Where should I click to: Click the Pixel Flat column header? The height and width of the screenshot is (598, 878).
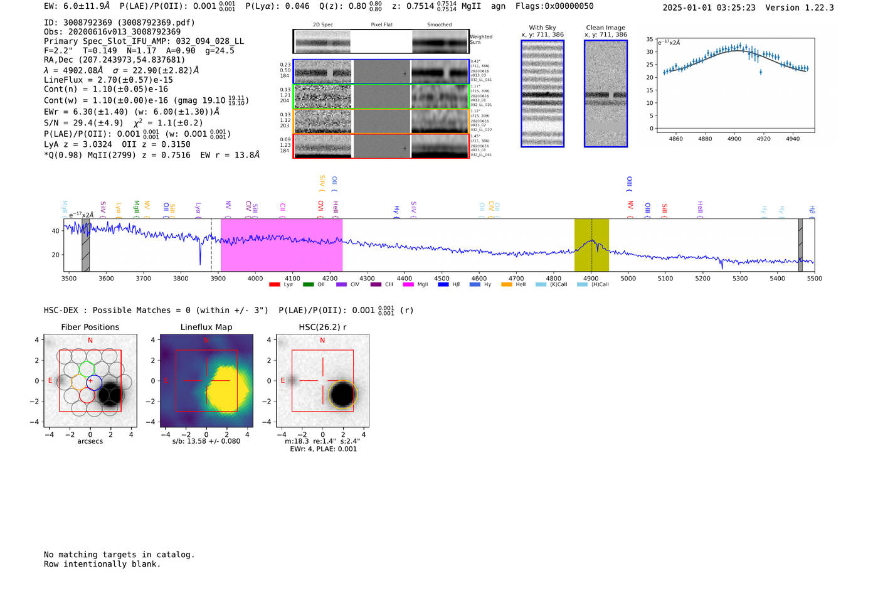(x=381, y=25)
